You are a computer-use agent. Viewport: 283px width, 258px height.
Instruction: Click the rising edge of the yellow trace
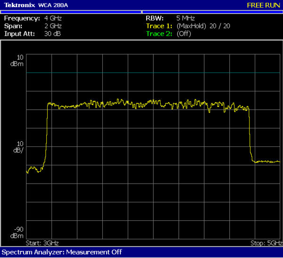tap(46, 137)
